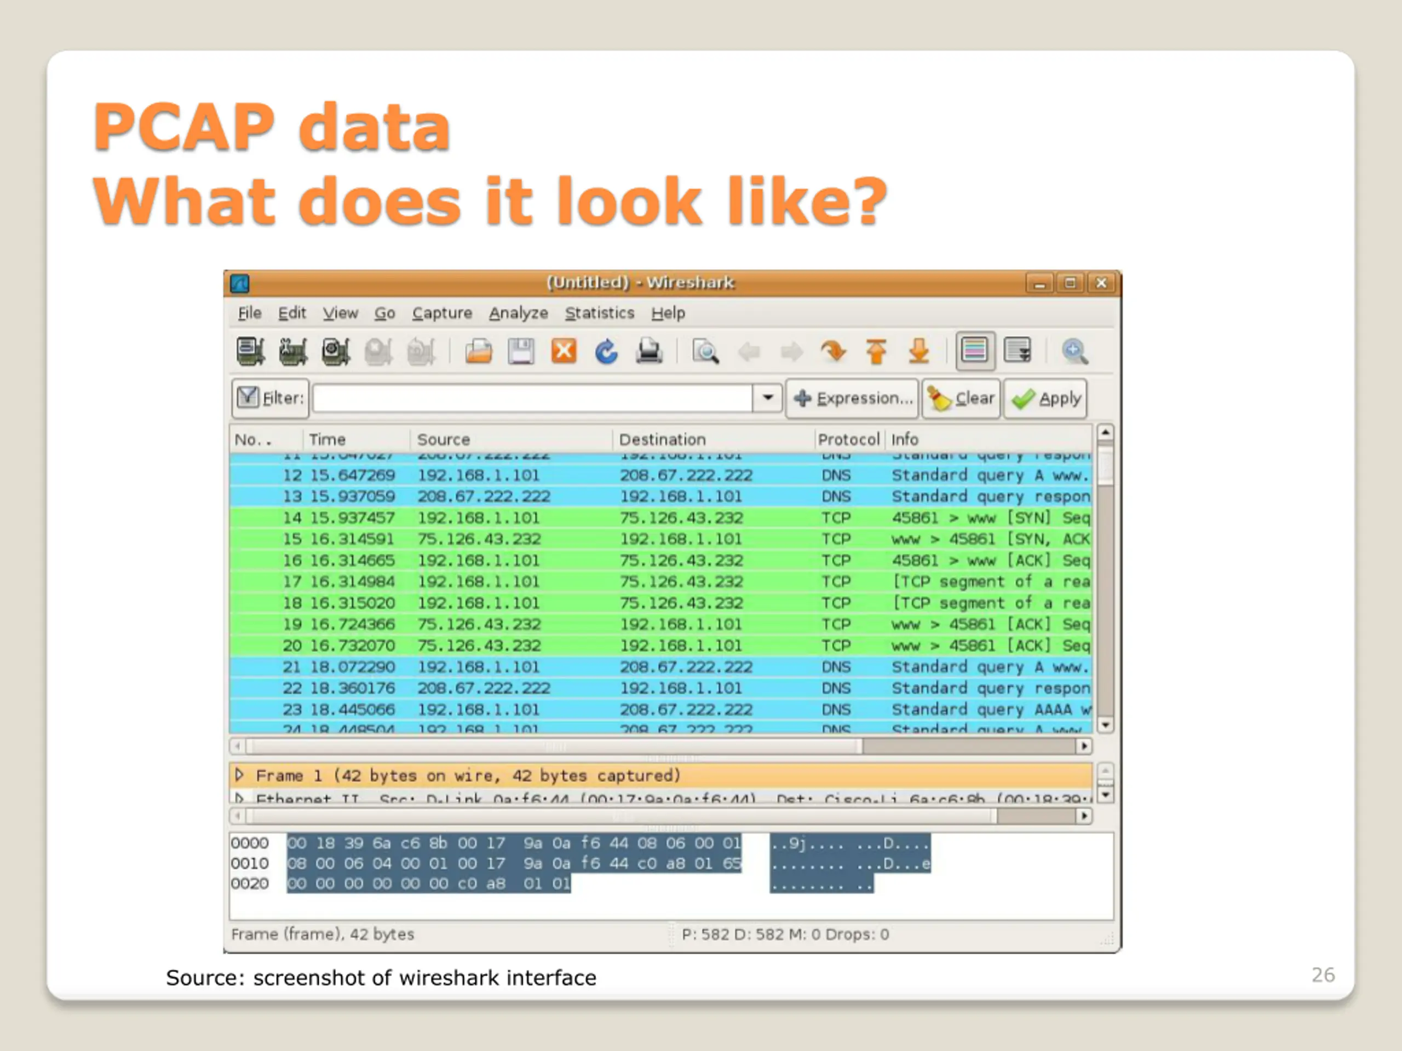Open the Capture menu
Image resolution: width=1402 pixels, height=1051 pixels.
[442, 313]
